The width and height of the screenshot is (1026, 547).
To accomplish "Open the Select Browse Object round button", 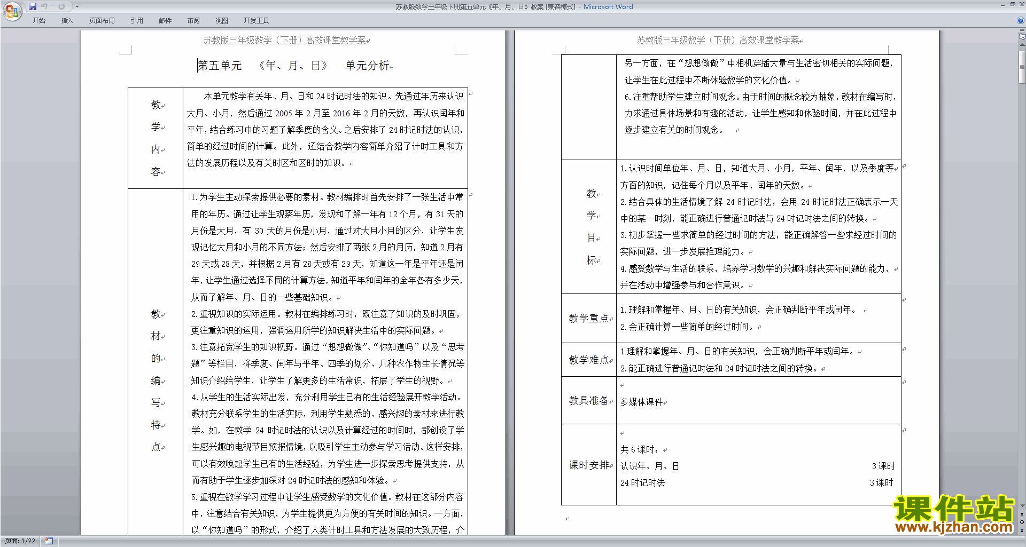I will [x=1022, y=522].
